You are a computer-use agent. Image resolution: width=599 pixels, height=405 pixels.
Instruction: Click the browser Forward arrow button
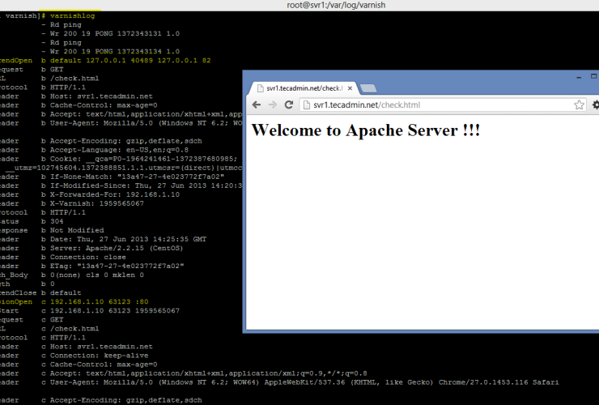272,104
